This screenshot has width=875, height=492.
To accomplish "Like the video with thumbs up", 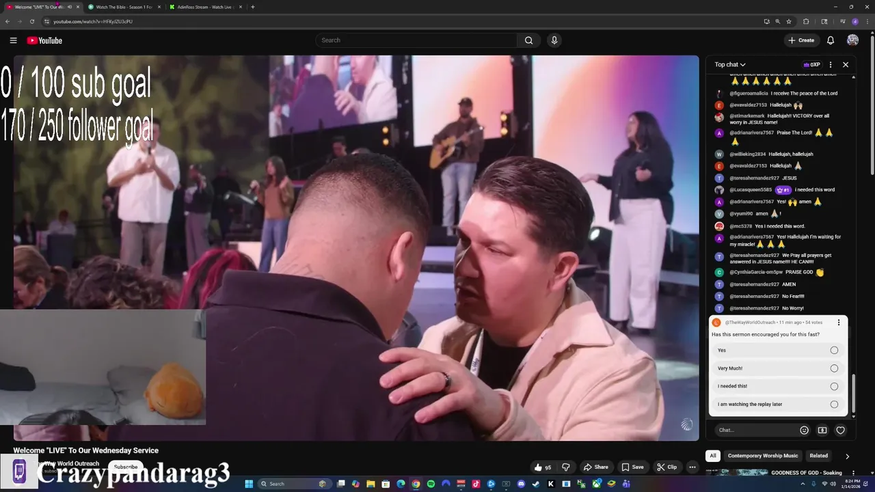I will [x=543, y=467].
